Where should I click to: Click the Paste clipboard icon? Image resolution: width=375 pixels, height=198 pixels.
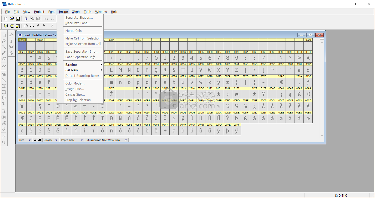(x=38, y=19)
